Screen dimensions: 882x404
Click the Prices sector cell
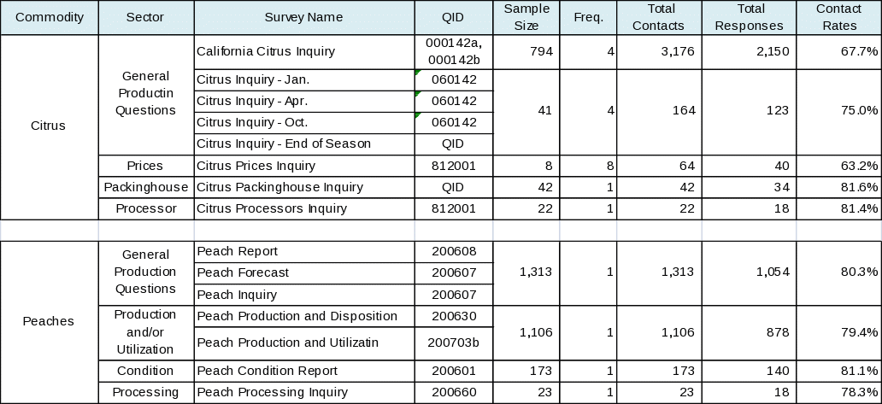[146, 166]
